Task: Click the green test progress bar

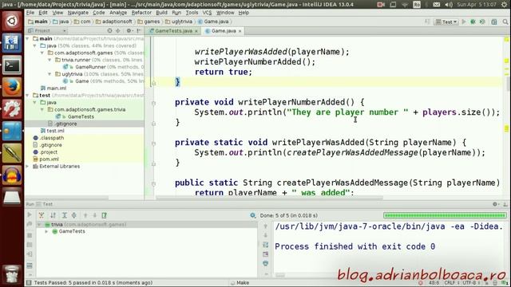Action: point(446,215)
